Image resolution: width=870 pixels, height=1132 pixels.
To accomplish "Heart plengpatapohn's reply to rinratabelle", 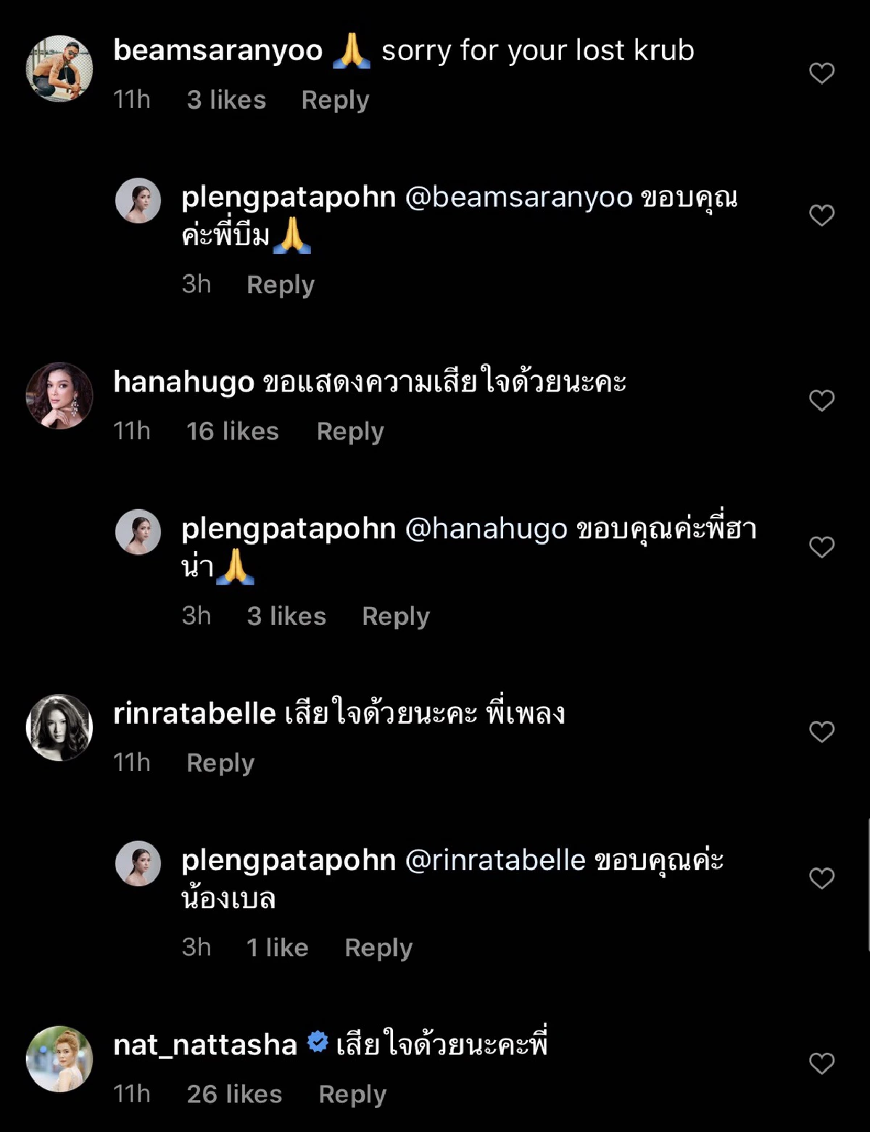I will coord(821,878).
